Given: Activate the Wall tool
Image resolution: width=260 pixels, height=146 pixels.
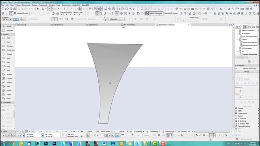Looking at the screenshot, I should (x=8, y=38).
